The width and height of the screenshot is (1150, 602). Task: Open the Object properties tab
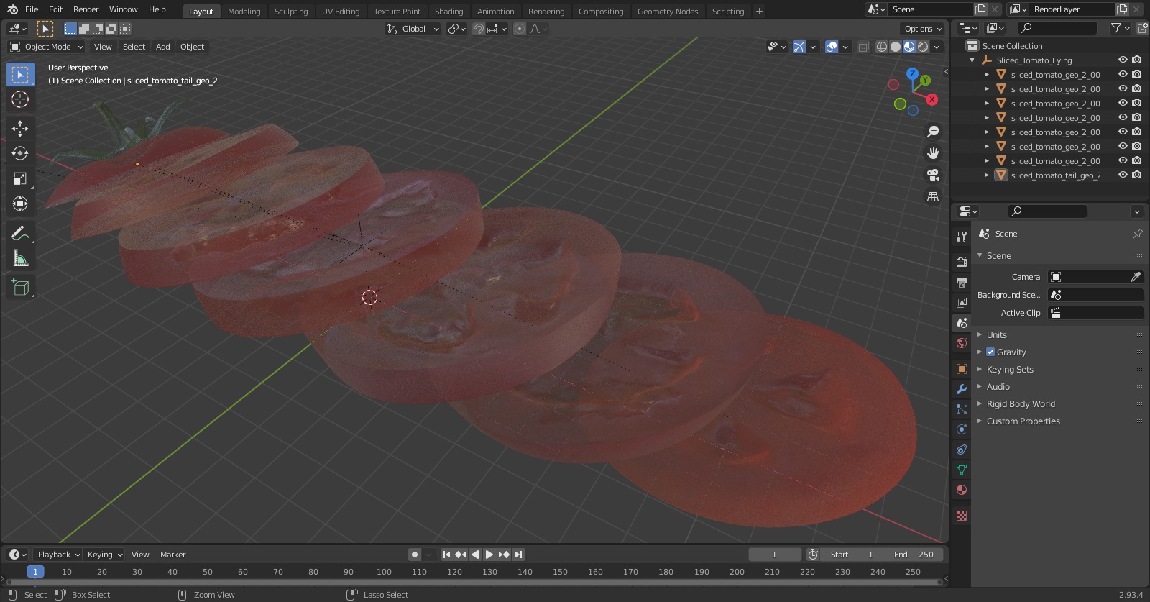click(x=962, y=369)
